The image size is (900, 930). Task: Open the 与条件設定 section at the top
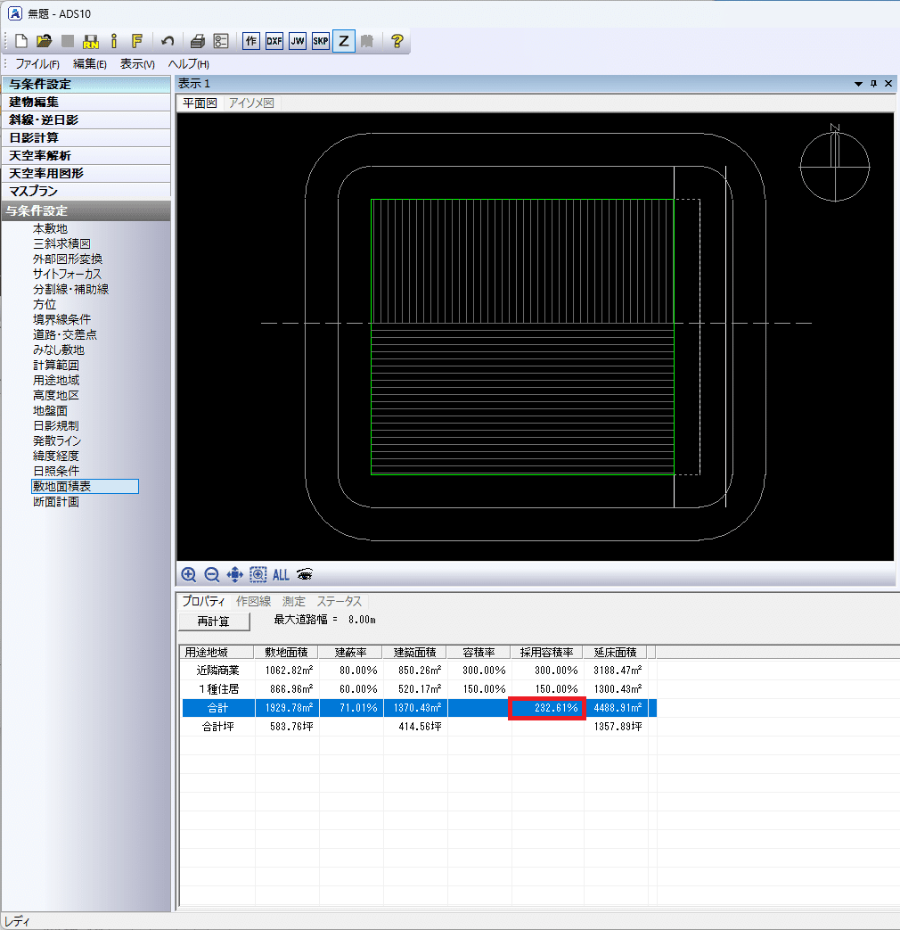86,84
